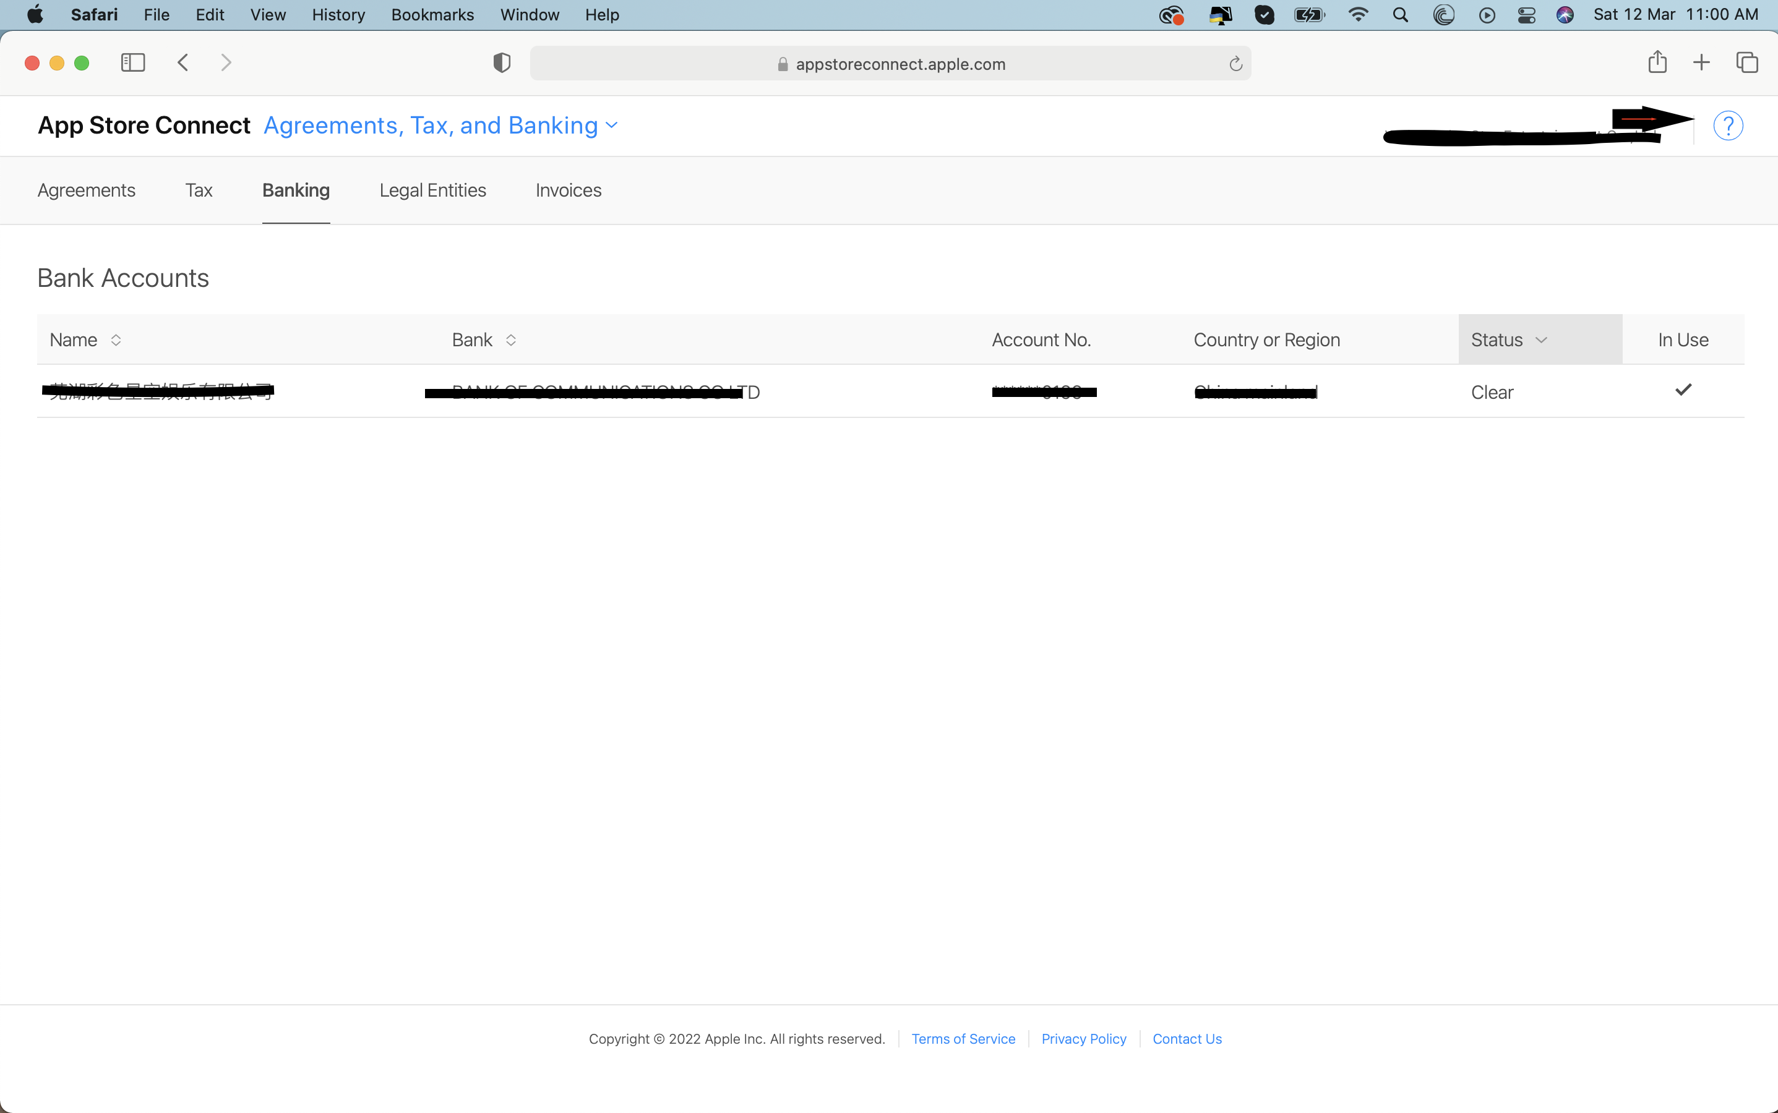Image resolution: width=1778 pixels, height=1113 pixels.
Task: Go forward to next page
Action: 226,62
